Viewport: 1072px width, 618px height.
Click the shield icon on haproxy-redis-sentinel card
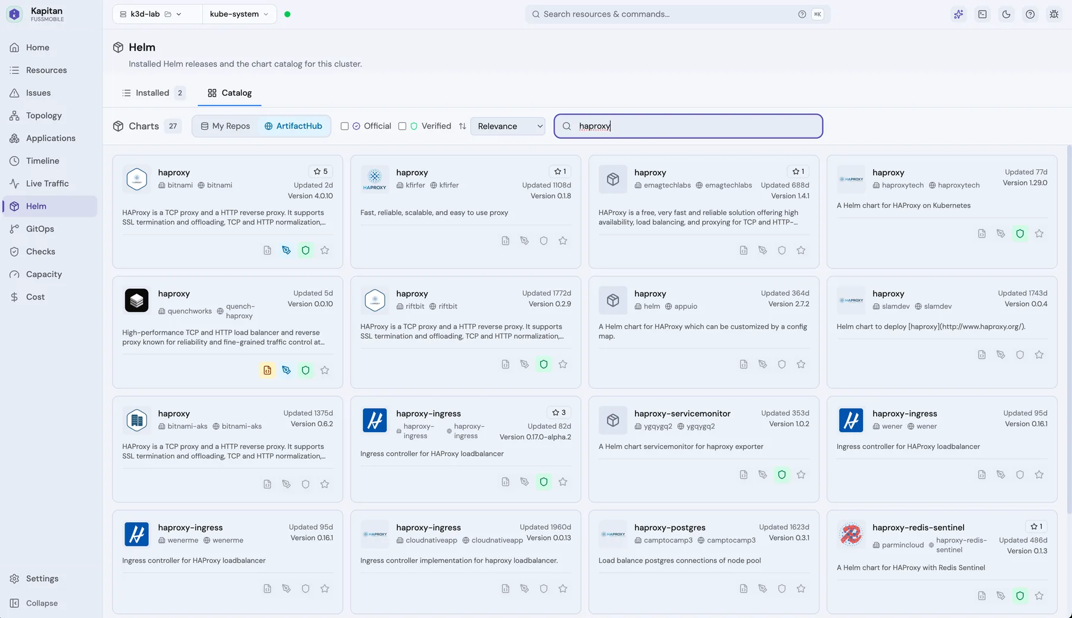point(1020,596)
